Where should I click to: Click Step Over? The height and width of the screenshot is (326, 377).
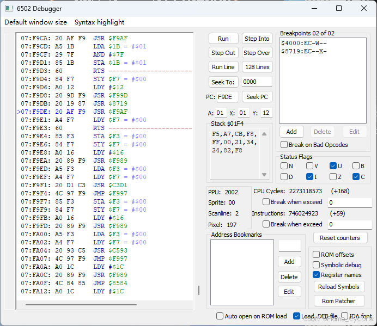point(257,53)
